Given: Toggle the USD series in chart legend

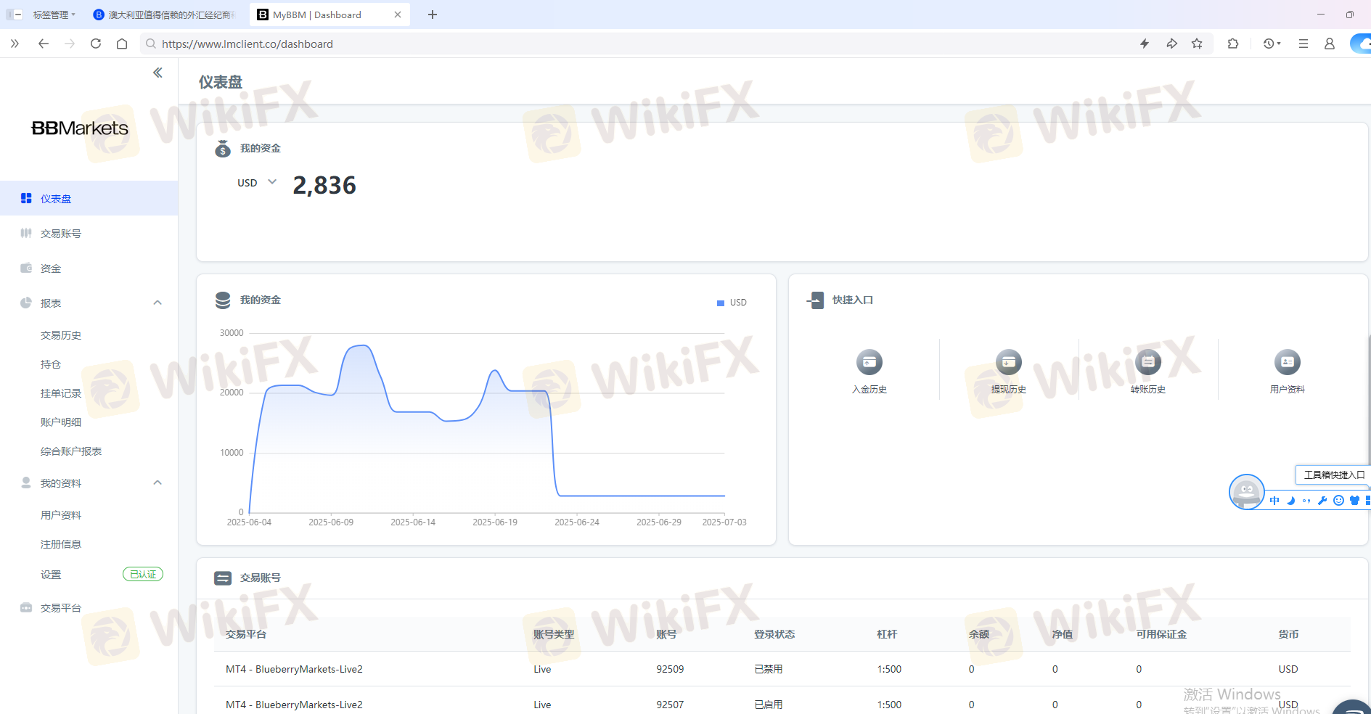Looking at the screenshot, I should coord(732,303).
